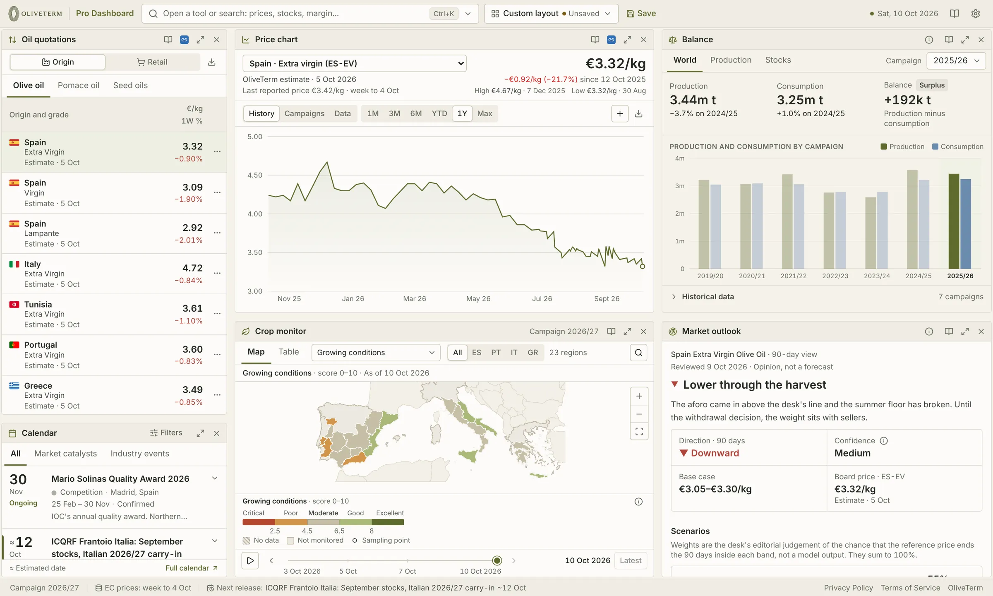Download the oil quotations data
The image size is (993, 596).
point(211,62)
